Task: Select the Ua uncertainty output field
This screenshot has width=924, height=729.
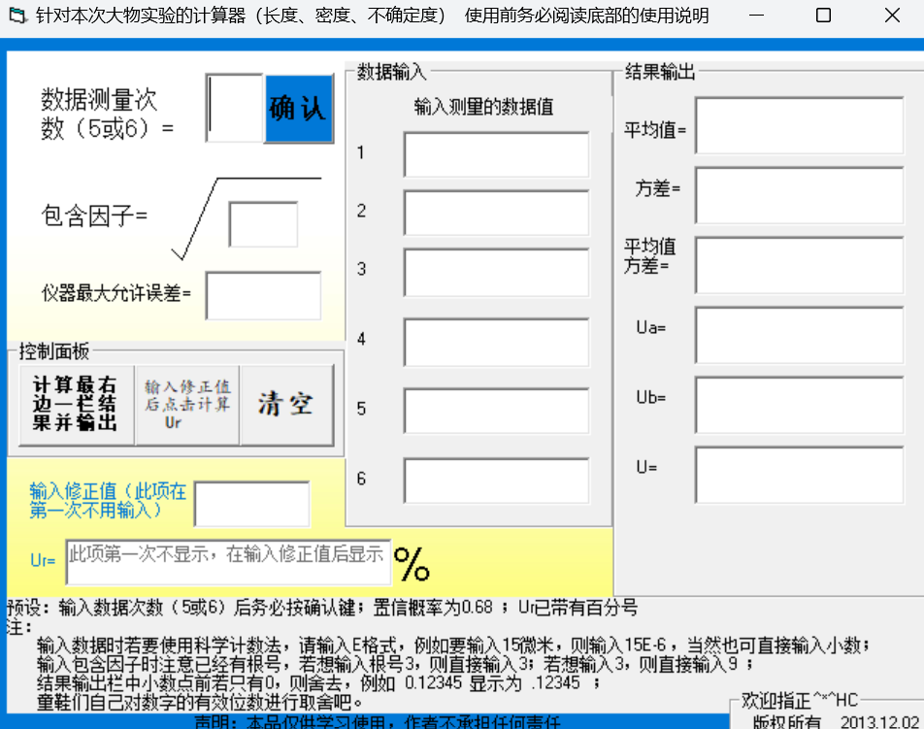Action: (798, 335)
